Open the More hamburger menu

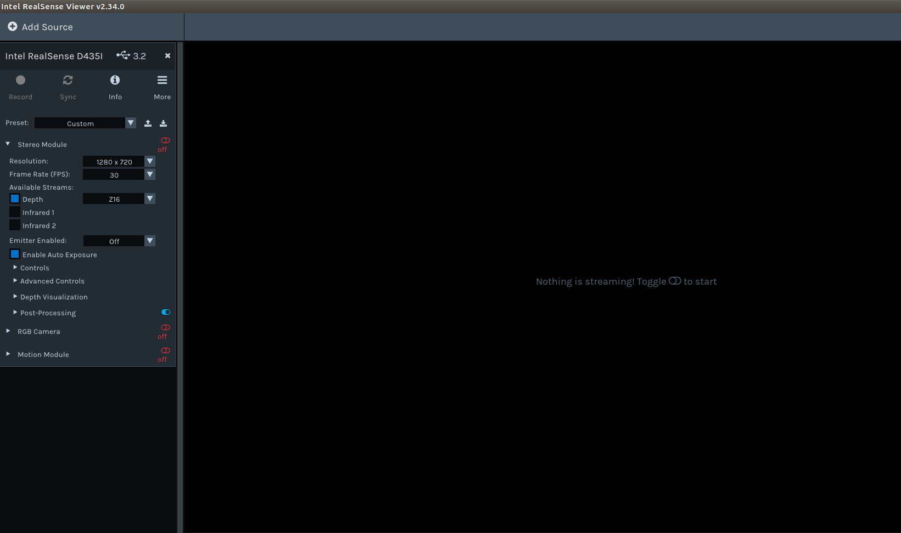(162, 80)
